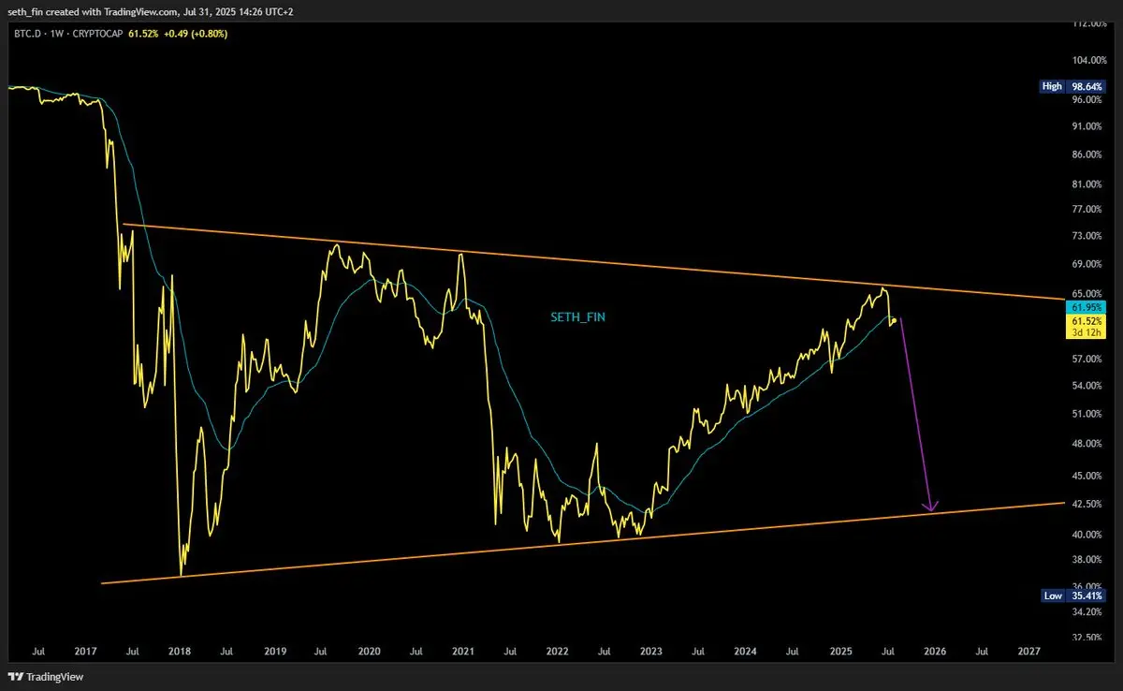This screenshot has width=1123, height=691.
Task: Click the 2020 label on time axis
Action: click(369, 650)
